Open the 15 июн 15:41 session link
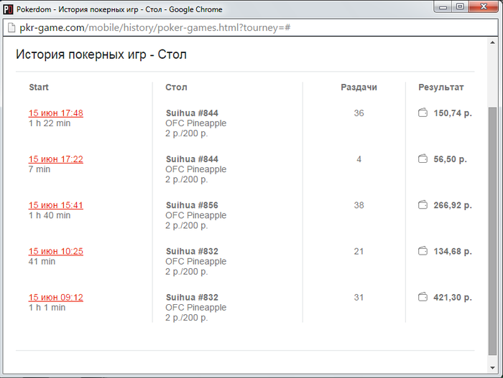 56,205
